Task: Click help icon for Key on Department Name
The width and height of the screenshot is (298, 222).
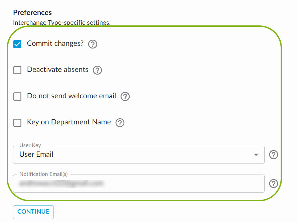Action: click(120, 123)
